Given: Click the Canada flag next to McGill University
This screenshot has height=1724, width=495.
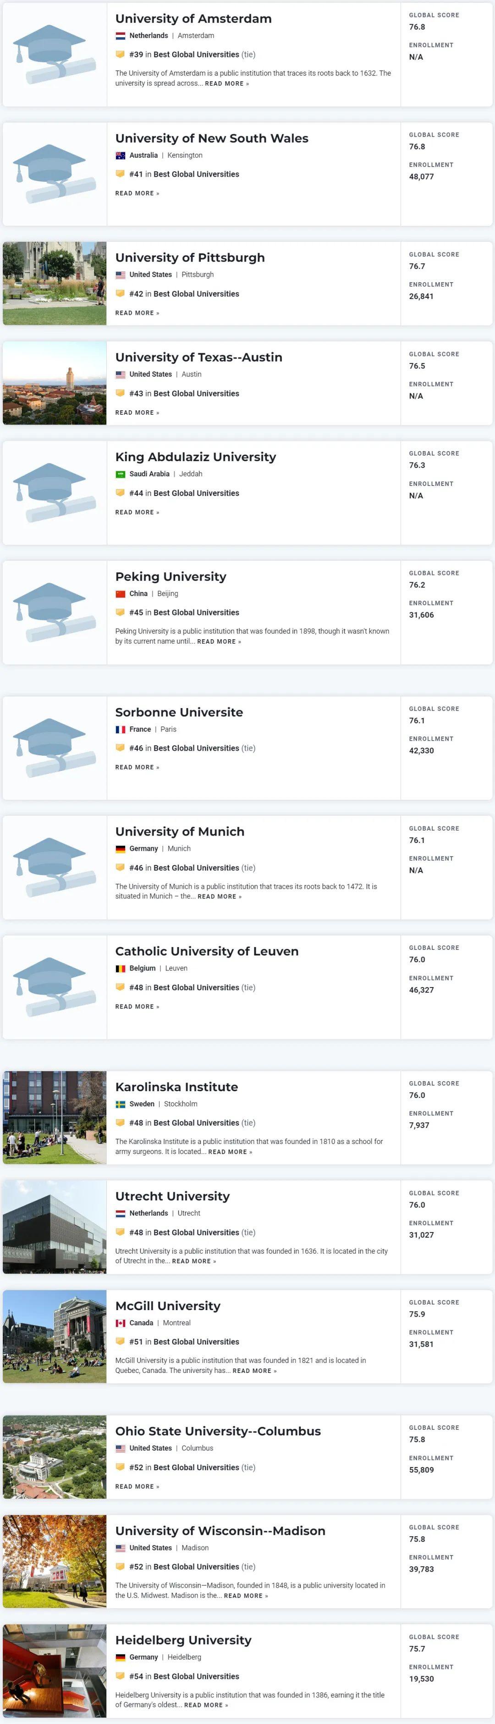Looking at the screenshot, I should tap(120, 1322).
